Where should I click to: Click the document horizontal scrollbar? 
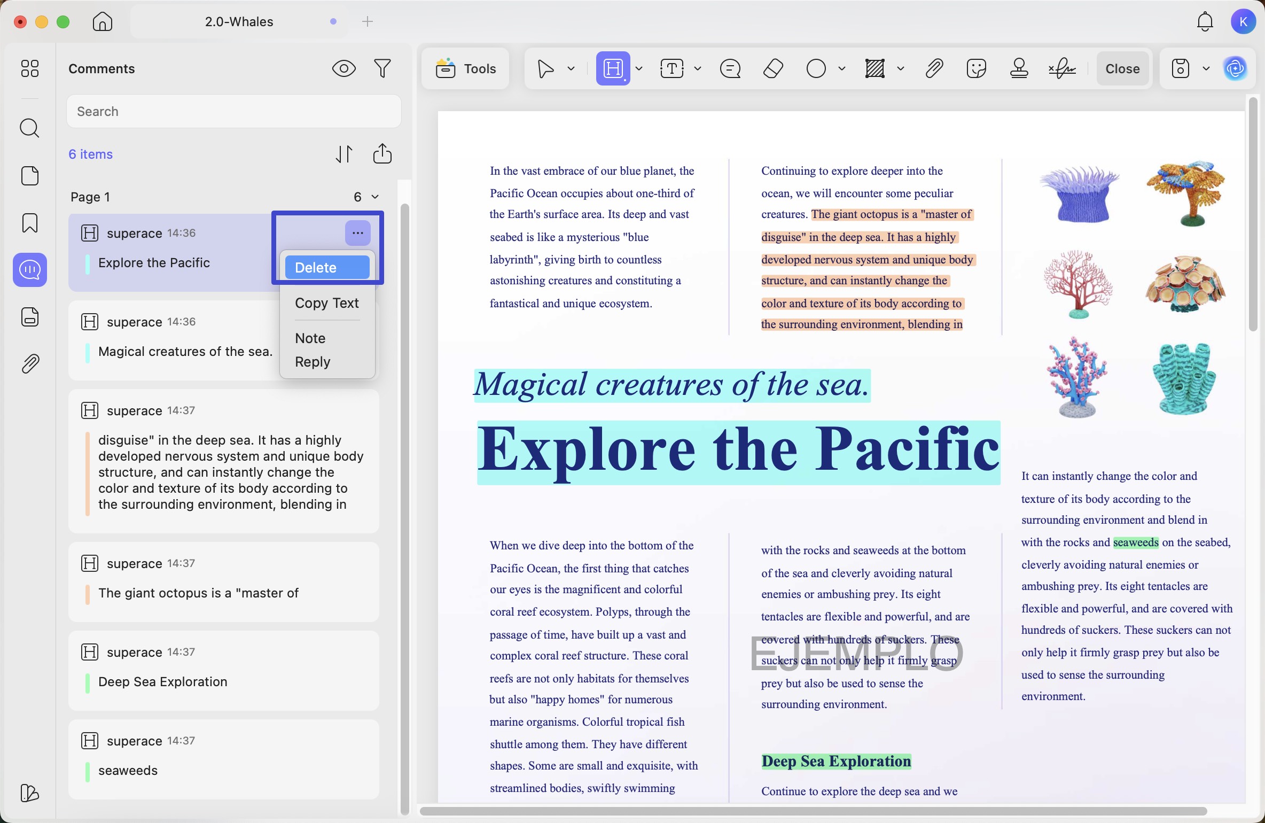[813, 811]
